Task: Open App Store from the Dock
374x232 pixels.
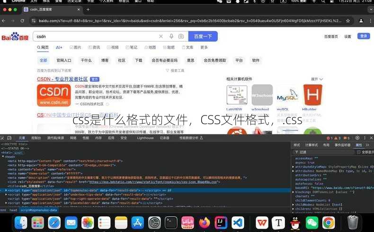Action: coord(138,223)
